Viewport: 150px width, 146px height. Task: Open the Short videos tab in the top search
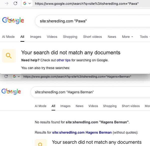pos(92,37)
